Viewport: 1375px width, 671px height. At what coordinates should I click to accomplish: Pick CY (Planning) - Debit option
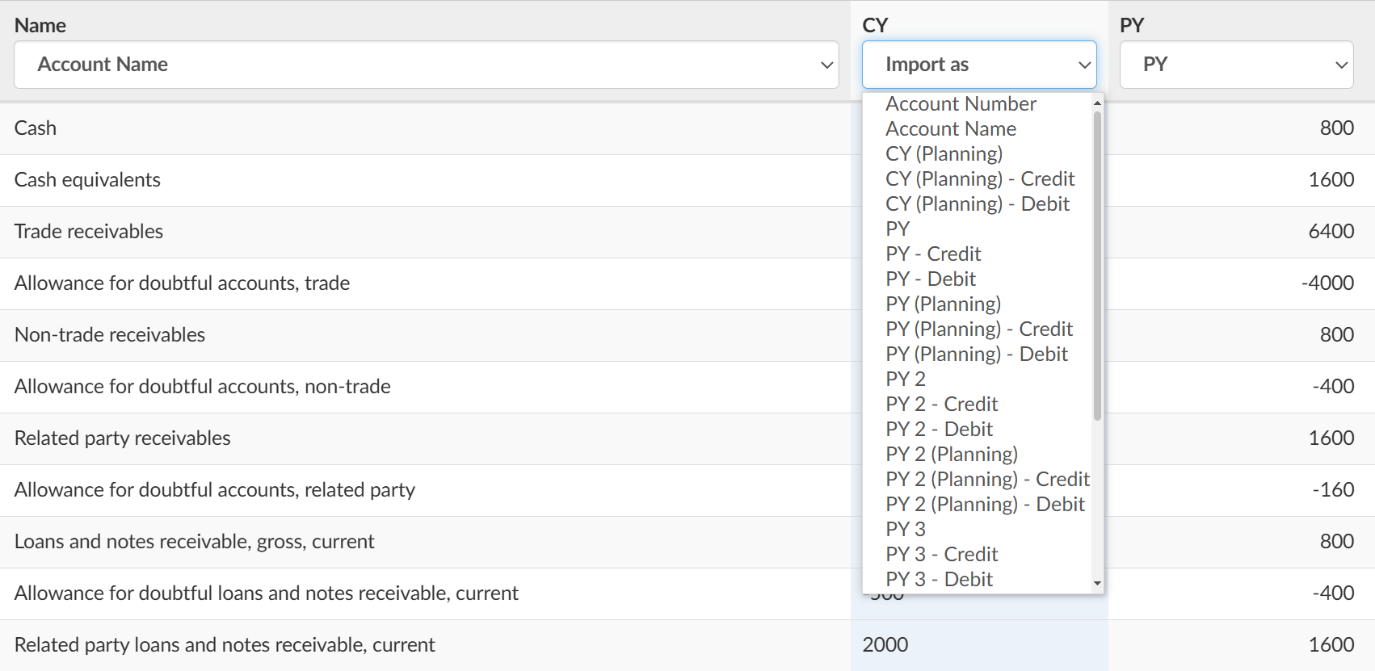tap(978, 204)
